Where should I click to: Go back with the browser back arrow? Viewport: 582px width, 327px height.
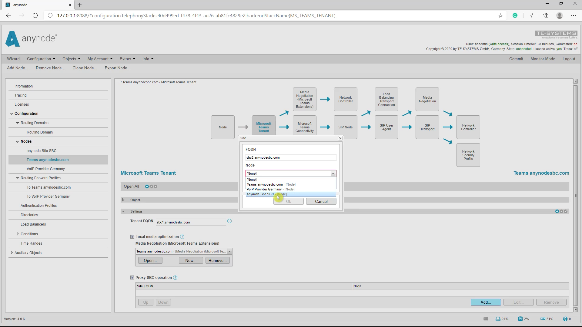pyautogui.click(x=8, y=15)
